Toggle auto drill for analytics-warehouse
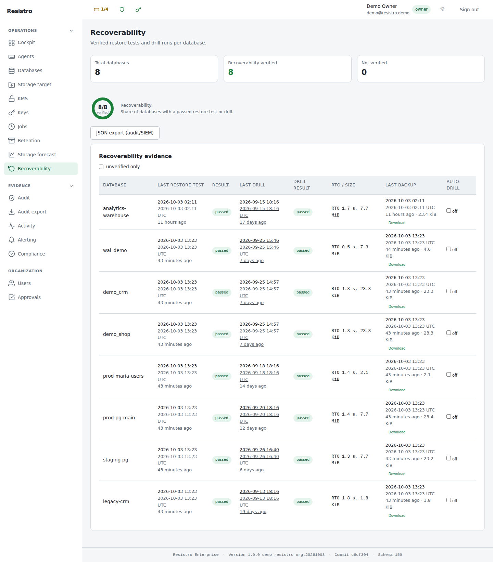This screenshot has width=493, height=562. (x=448, y=211)
